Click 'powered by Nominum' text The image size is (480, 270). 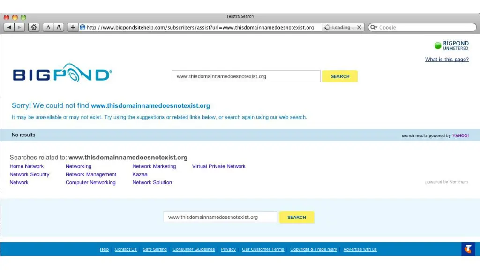pos(446,182)
